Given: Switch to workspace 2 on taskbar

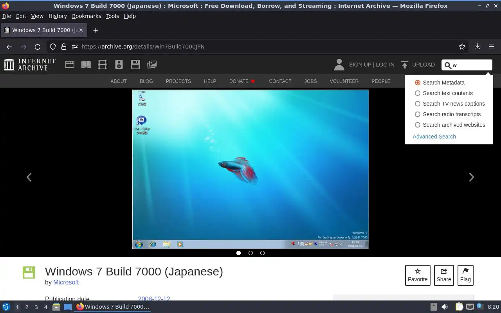Looking at the screenshot, I should point(27,307).
